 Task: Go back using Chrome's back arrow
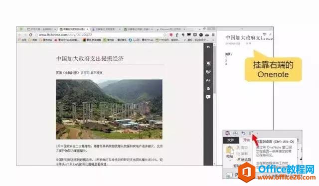[x=20, y=35]
